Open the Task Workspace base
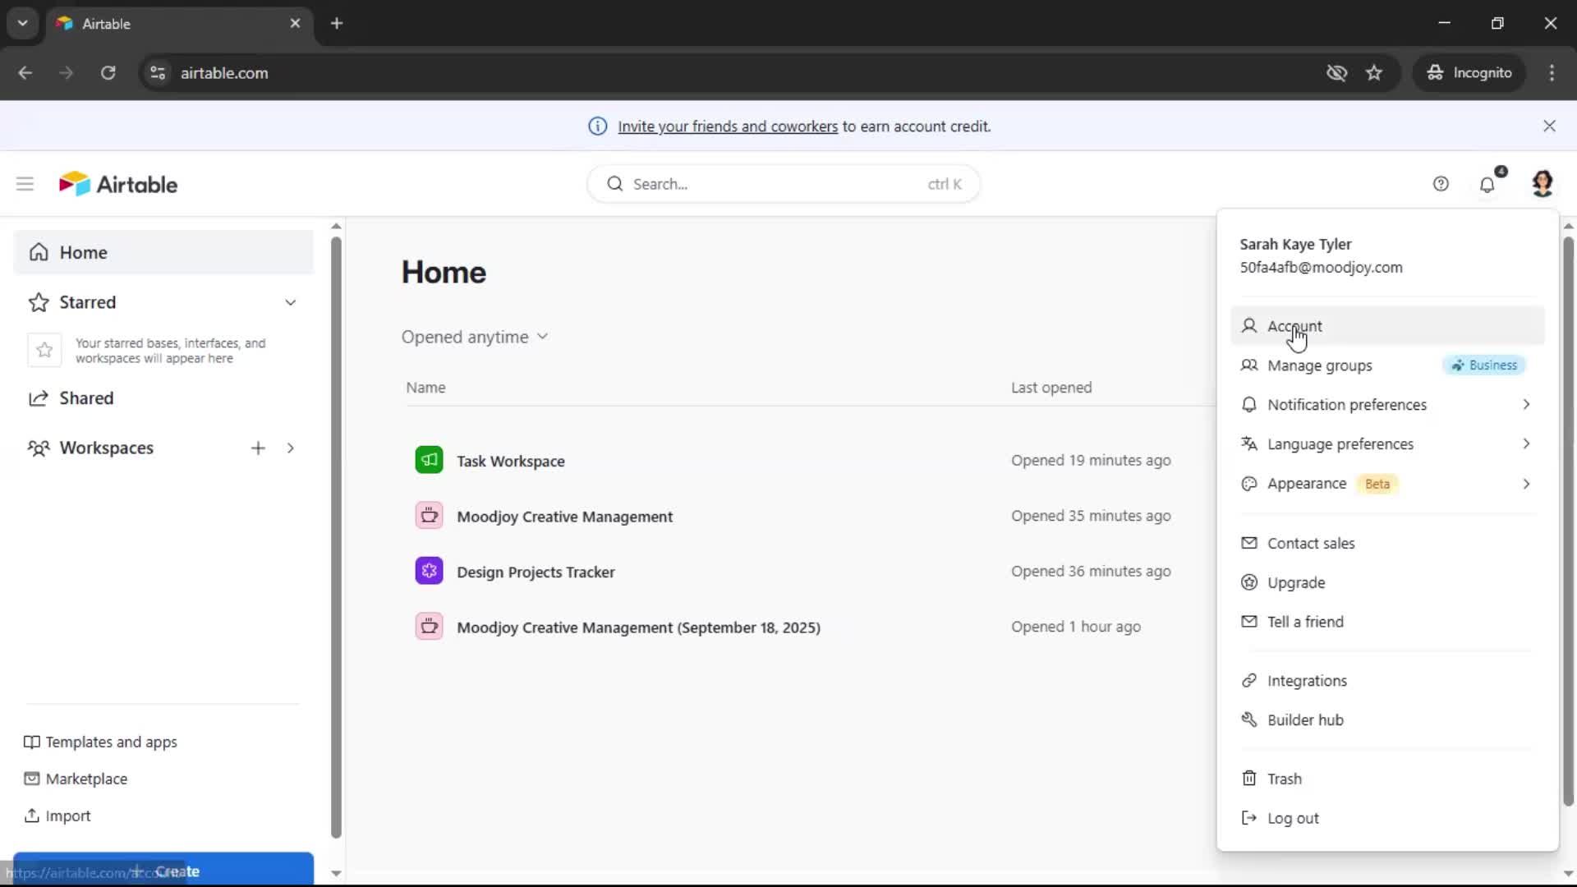 [511, 461]
